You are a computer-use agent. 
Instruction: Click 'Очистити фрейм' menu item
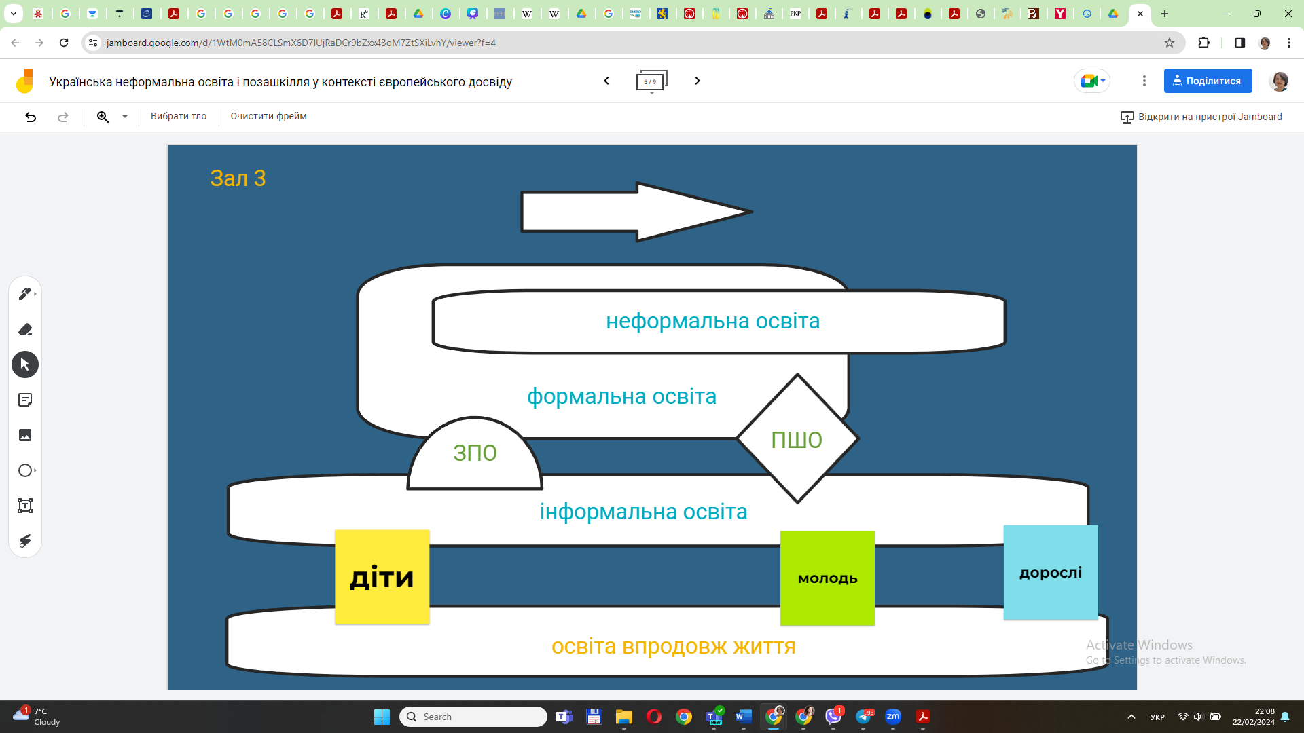(x=268, y=117)
